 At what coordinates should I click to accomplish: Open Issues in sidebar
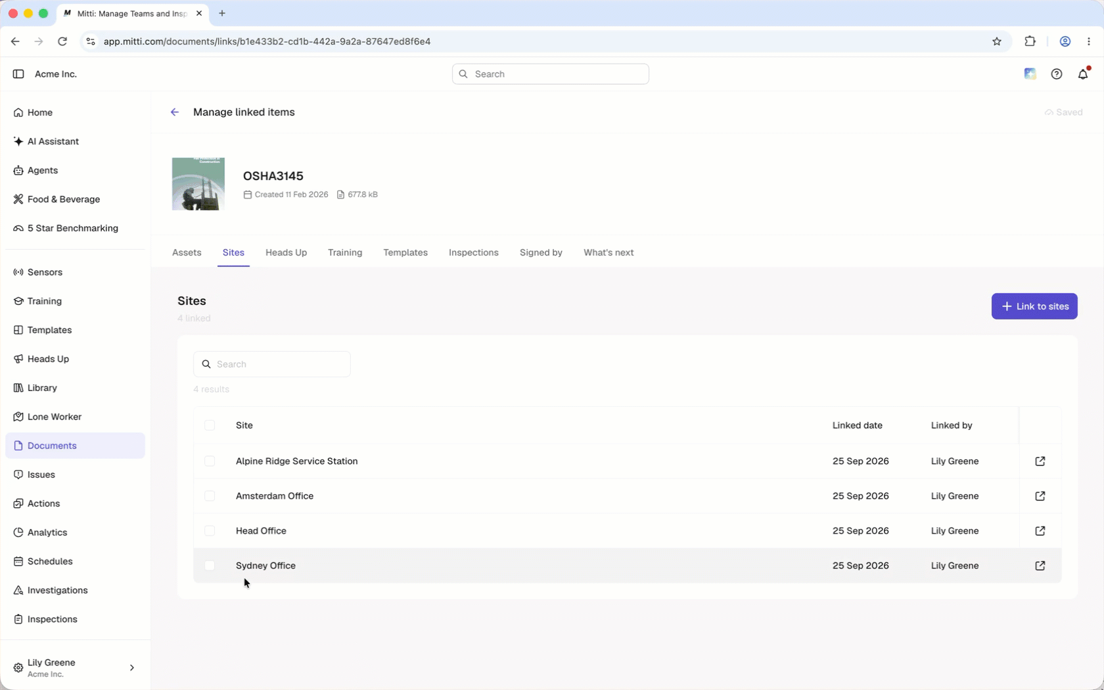coord(75,474)
